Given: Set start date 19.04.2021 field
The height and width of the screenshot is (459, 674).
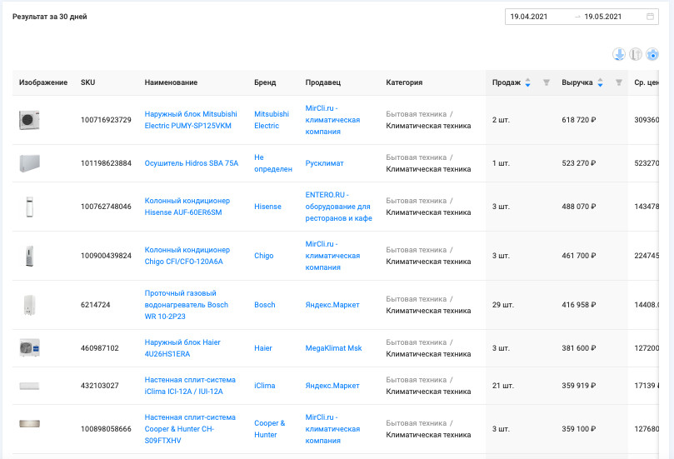Looking at the screenshot, I should click(529, 17).
